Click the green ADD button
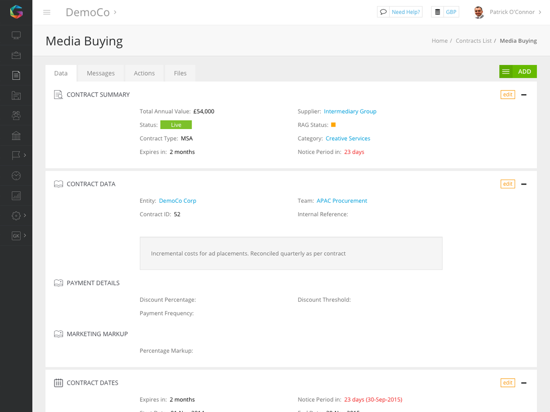 [x=524, y=71]
